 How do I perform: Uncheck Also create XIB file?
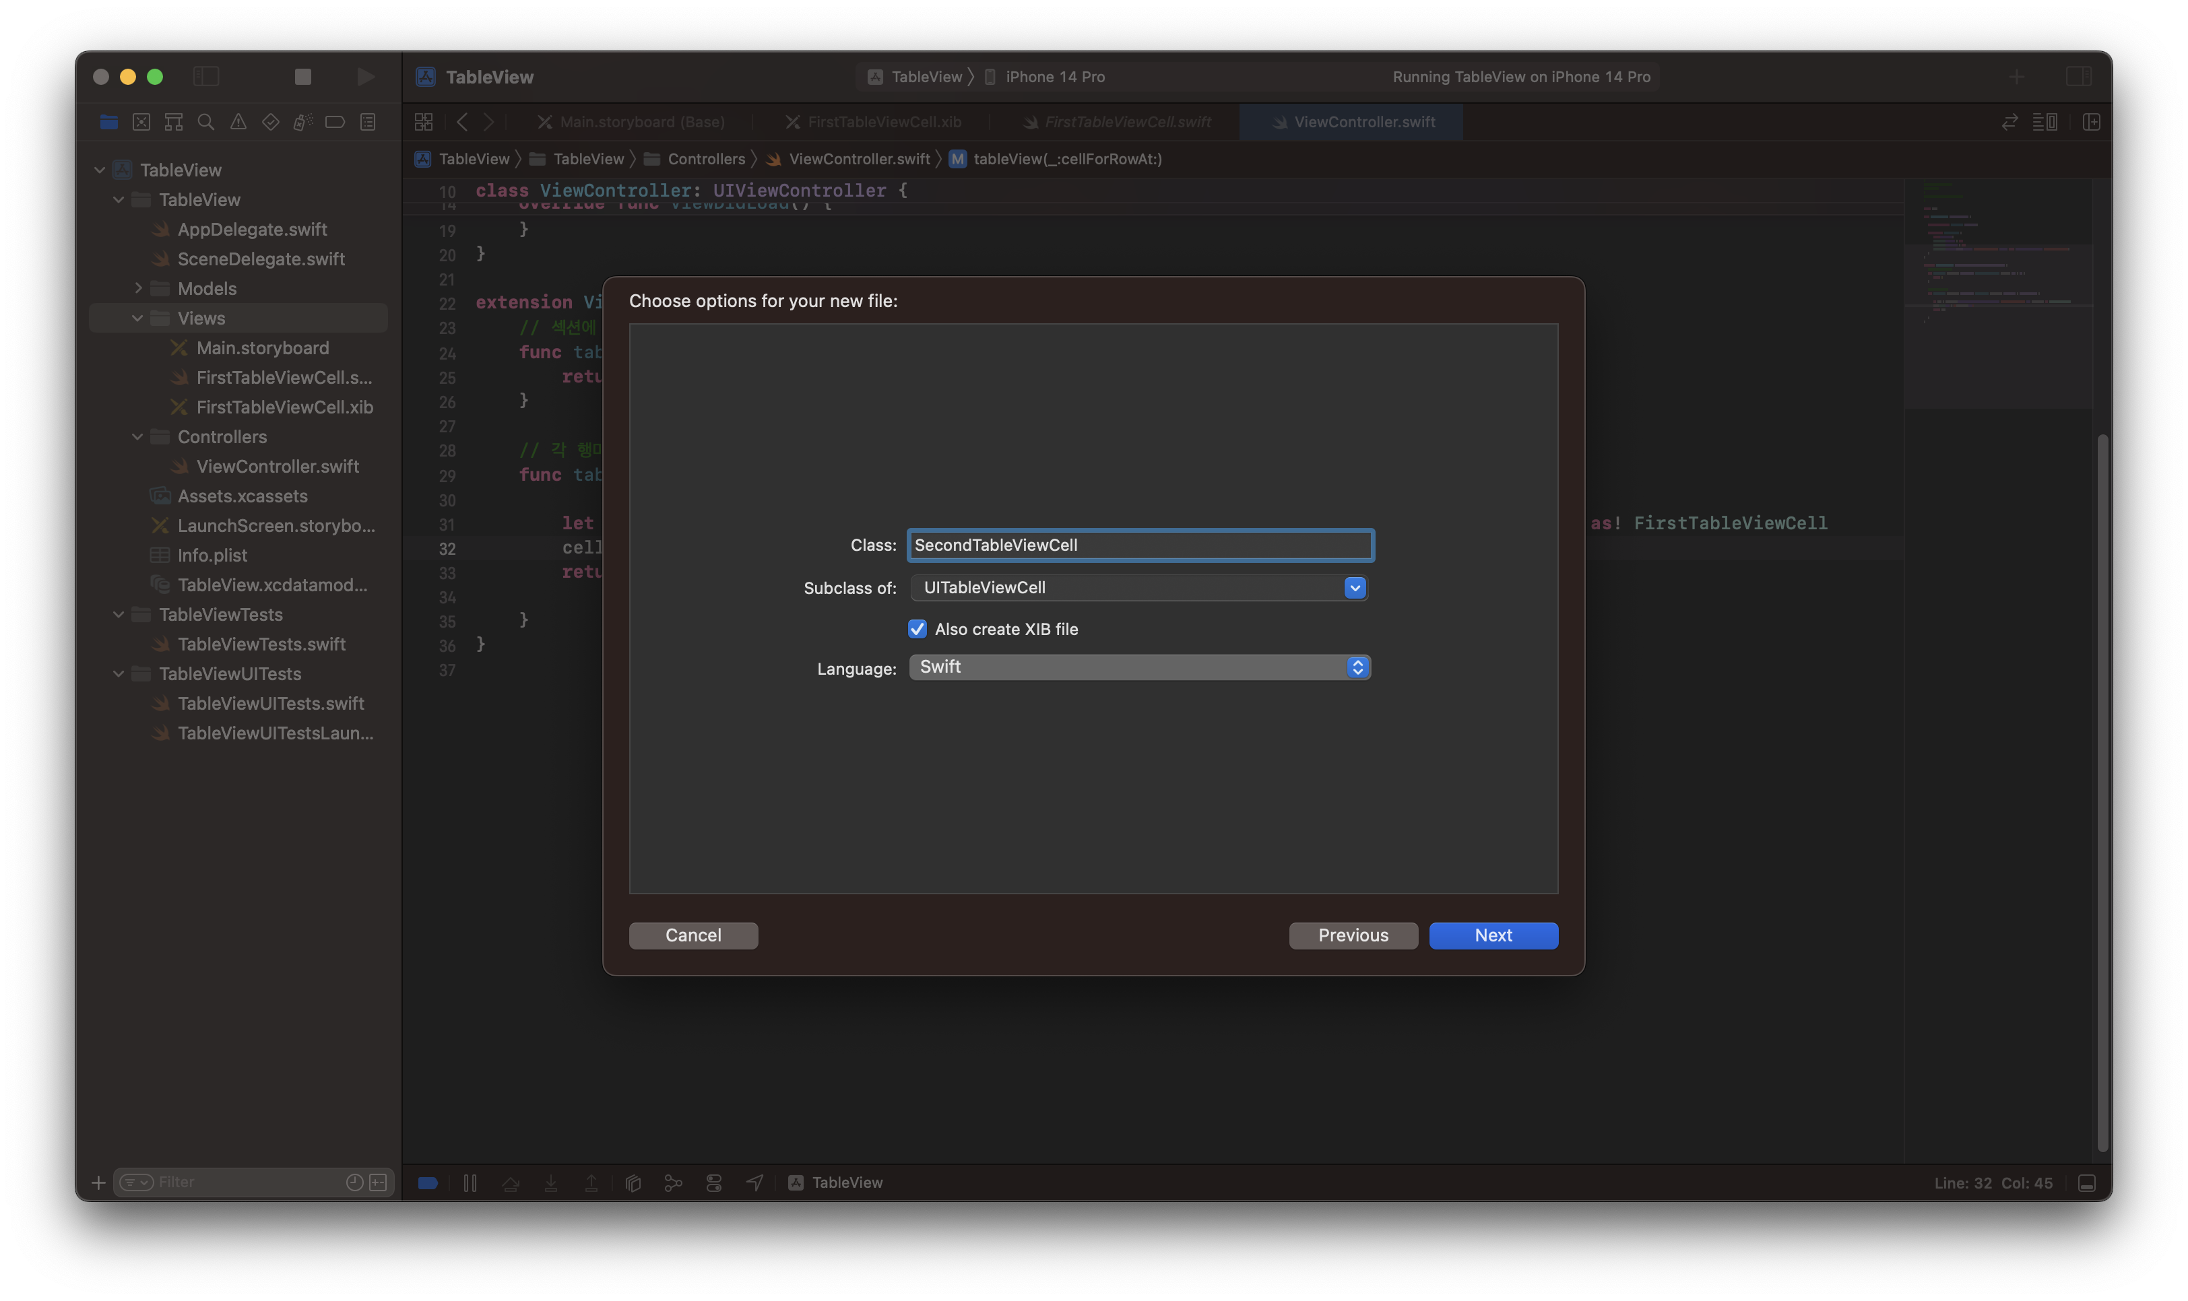point(918,628)
